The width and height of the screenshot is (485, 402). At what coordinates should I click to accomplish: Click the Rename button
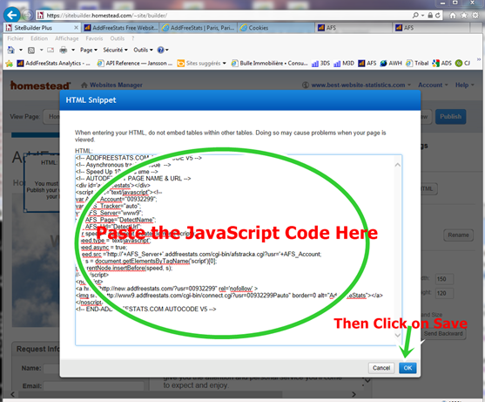458,235
